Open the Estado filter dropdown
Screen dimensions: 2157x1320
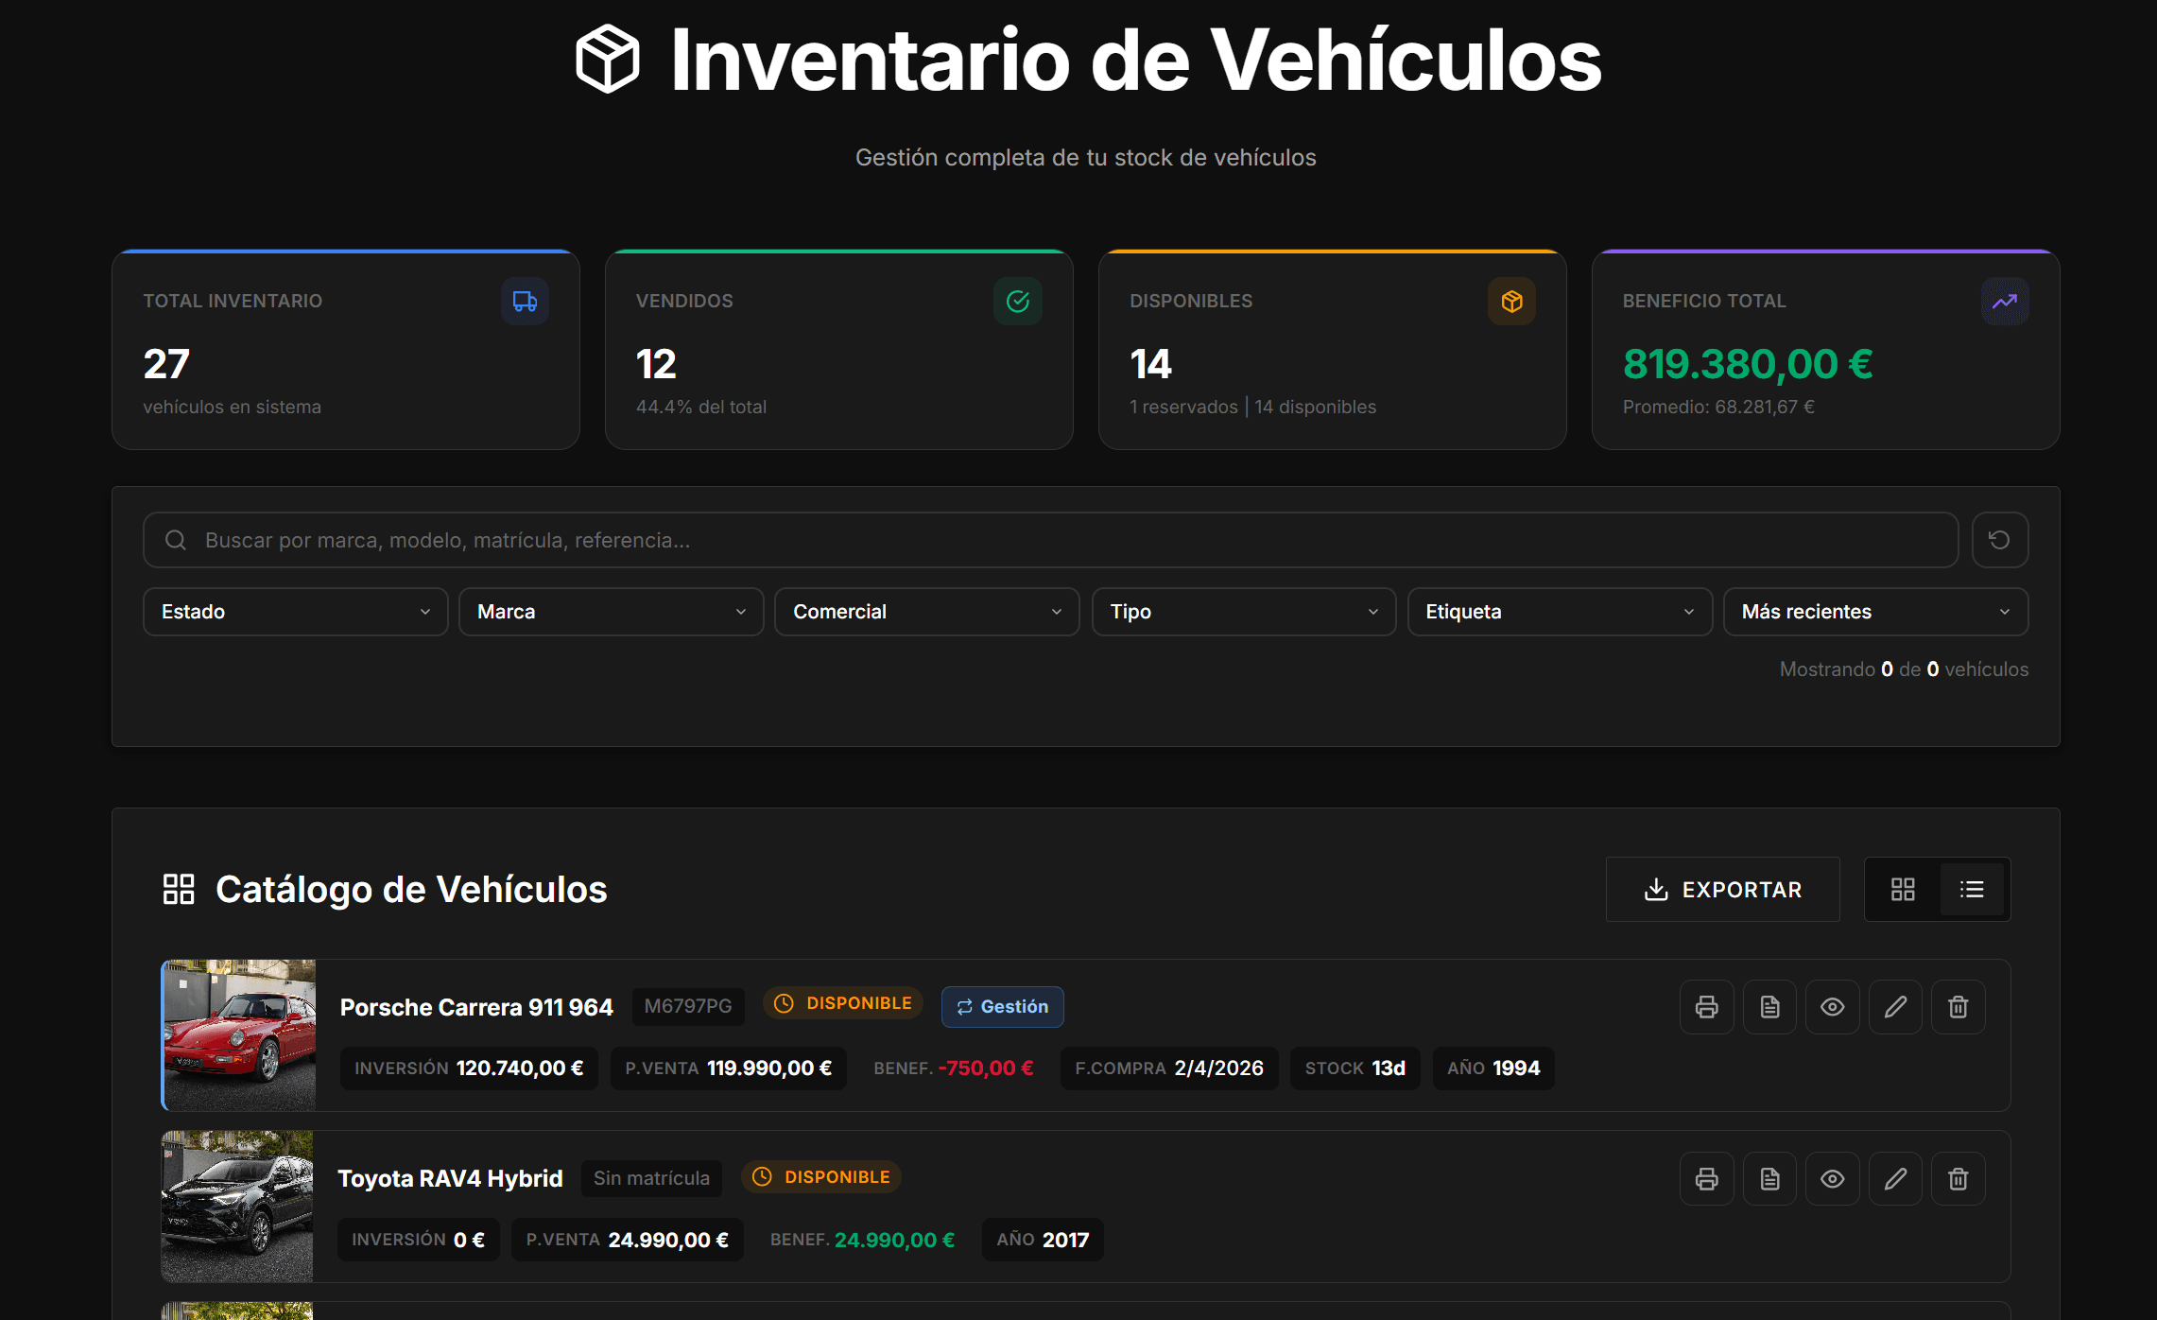(295, 612)
